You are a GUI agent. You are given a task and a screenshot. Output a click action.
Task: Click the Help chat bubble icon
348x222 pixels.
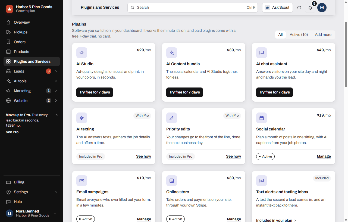click(8, 202)
